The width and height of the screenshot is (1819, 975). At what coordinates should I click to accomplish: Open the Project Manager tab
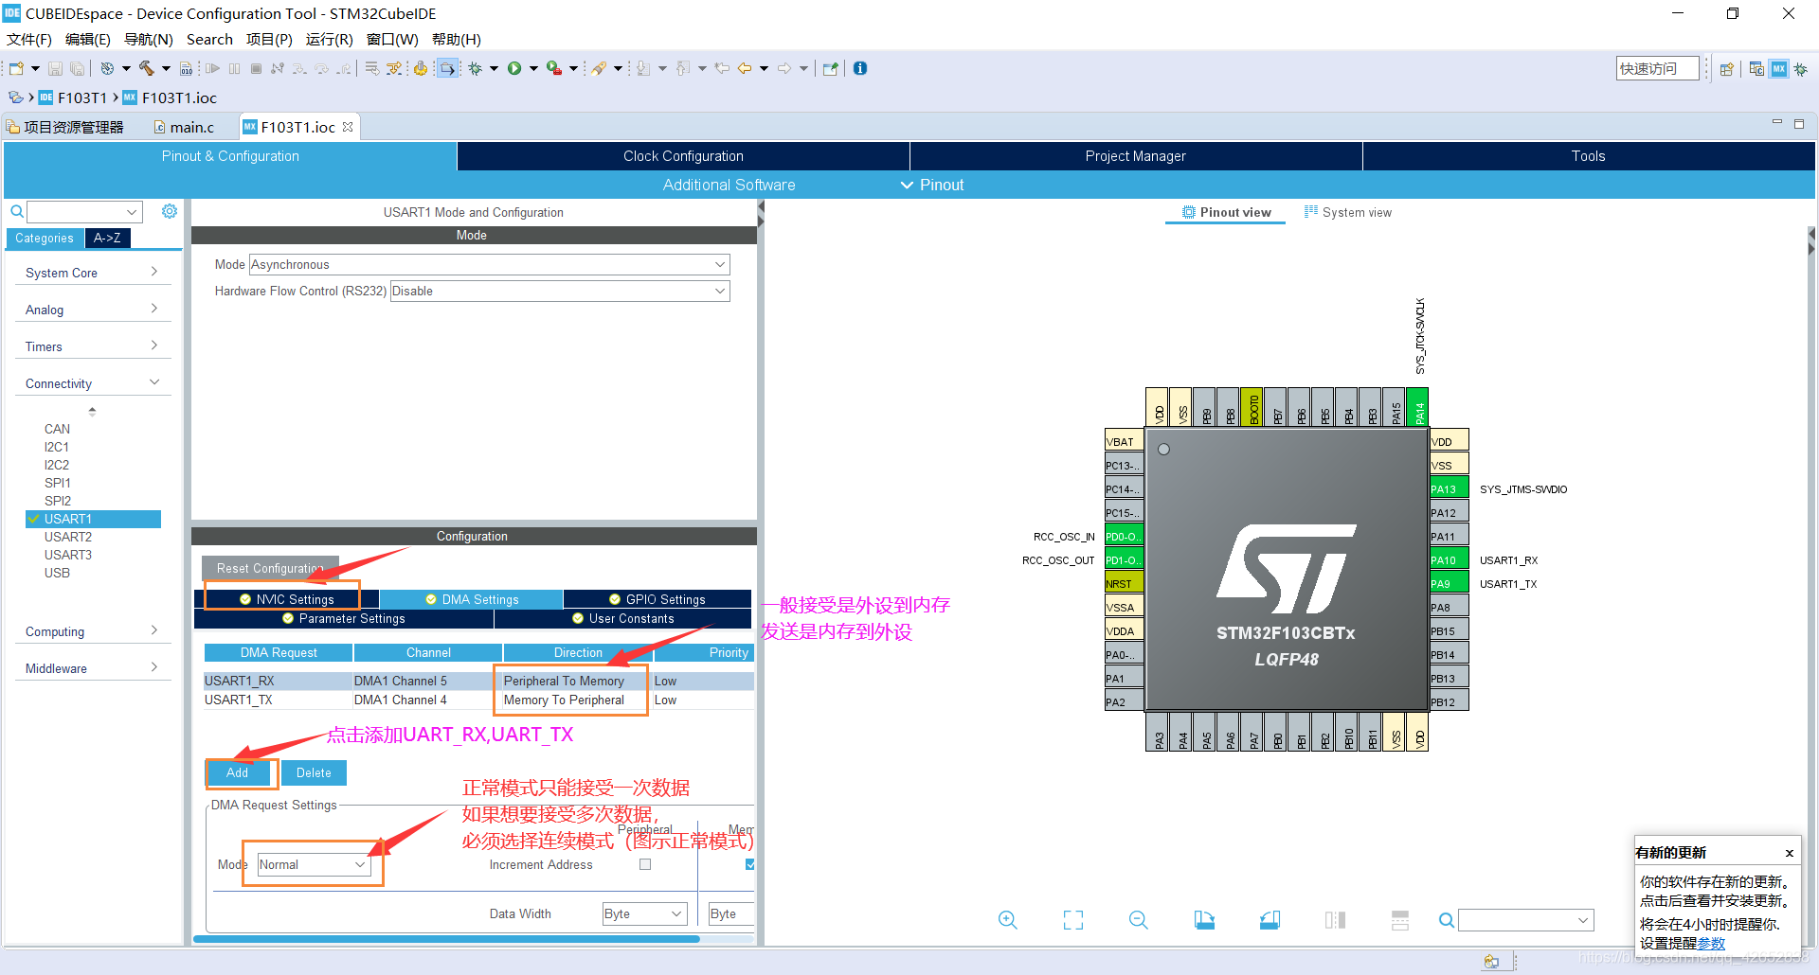coord(1135,156)
